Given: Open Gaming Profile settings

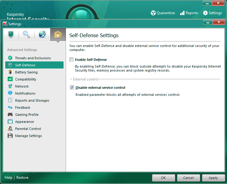Looking at the screenshot, I should click(34, 115).
